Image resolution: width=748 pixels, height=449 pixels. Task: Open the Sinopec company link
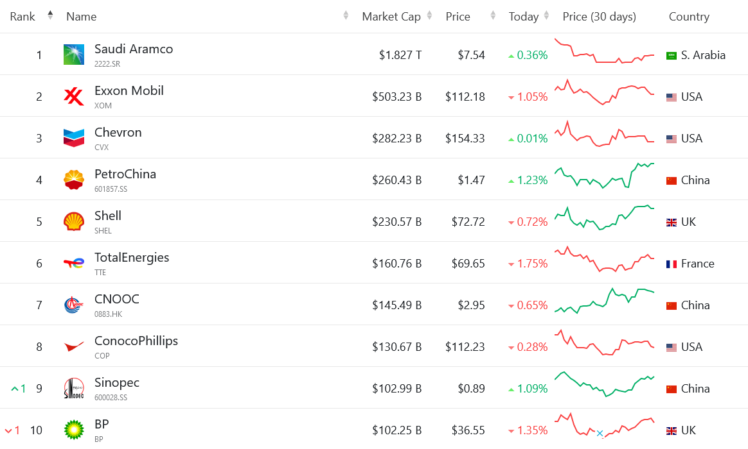click(x=117, y=382)
